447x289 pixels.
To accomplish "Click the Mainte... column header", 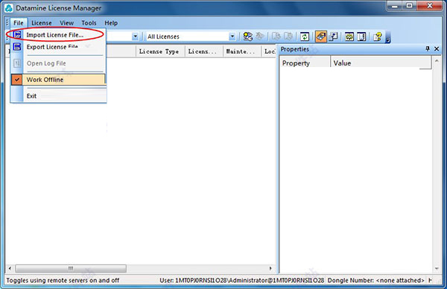I will pos(241,51).
